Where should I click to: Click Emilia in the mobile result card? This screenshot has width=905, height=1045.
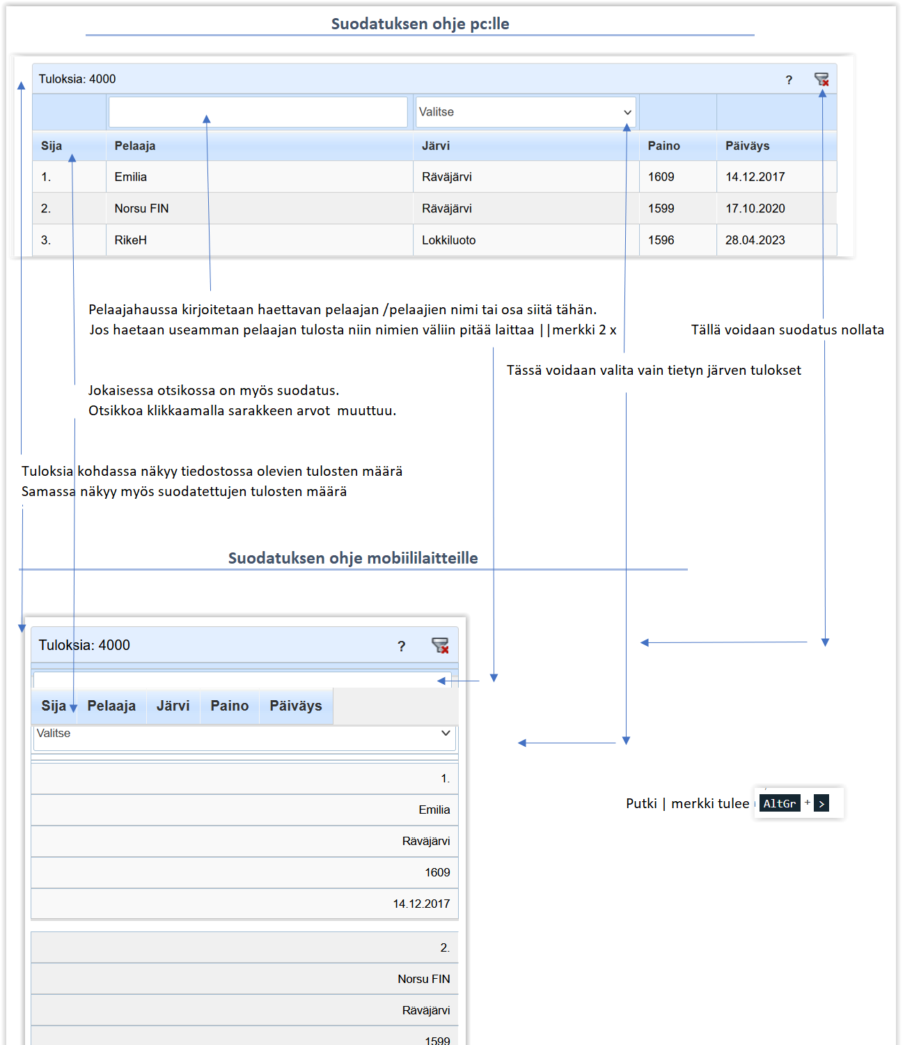click(434, 810)
